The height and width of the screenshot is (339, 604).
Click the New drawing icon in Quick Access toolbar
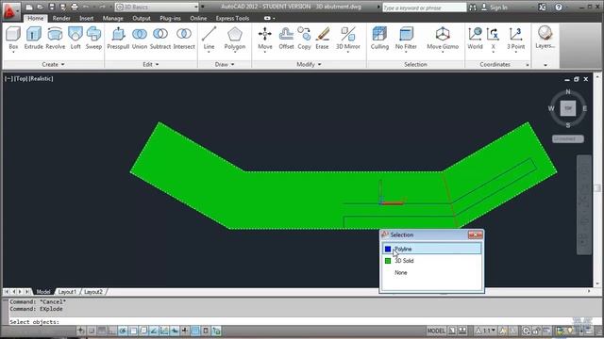coord(29,7)
